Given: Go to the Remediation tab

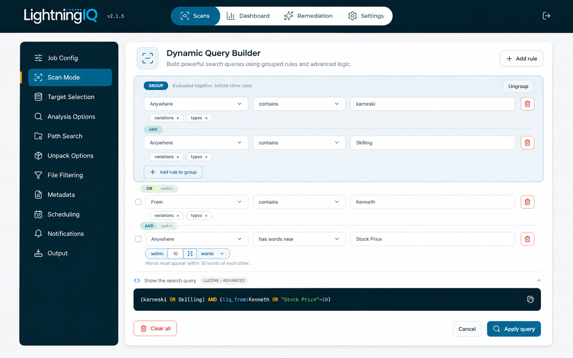Looking at the screenshot, I should tap(308, 16).
